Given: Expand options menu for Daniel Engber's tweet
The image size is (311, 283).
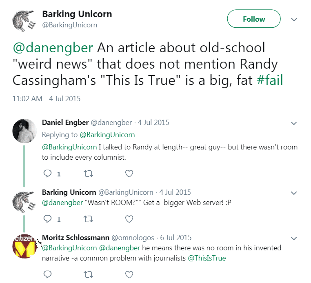Looking at the screenshot, I should (x=293, y=123).
